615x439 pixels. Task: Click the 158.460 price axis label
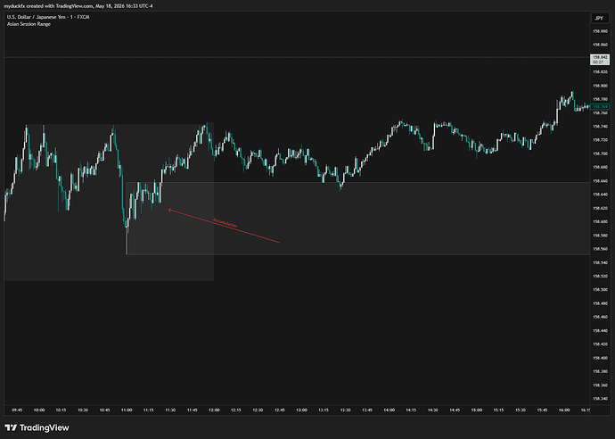click(x=600, y=317)
